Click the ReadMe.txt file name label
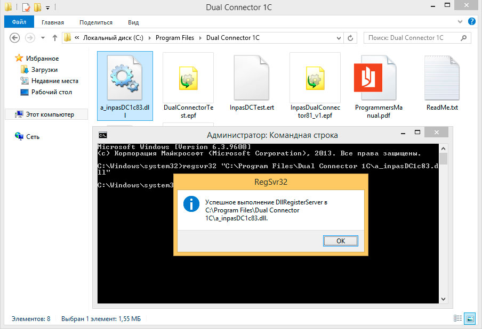The width and height of the screenshot is (482, 329). click(x=442, y=108)
